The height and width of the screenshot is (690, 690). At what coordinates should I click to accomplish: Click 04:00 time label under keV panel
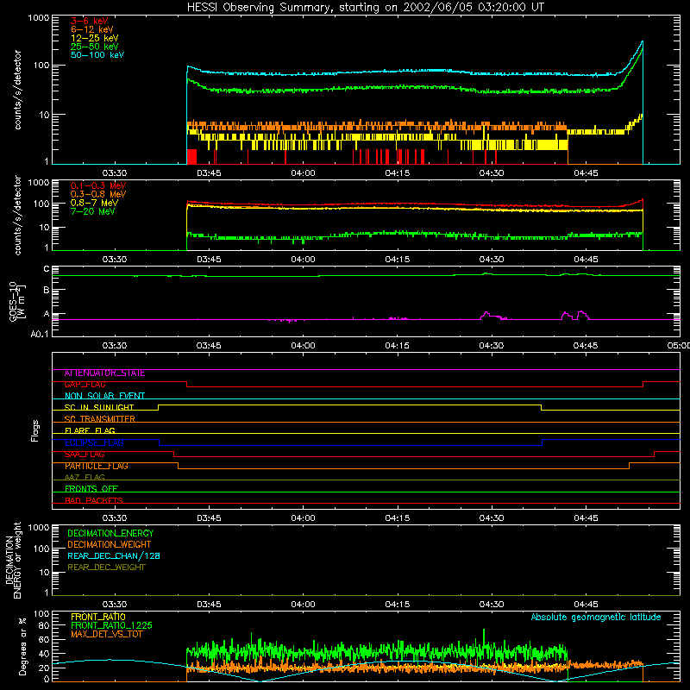pyautogui.click(x=304, y=173)
